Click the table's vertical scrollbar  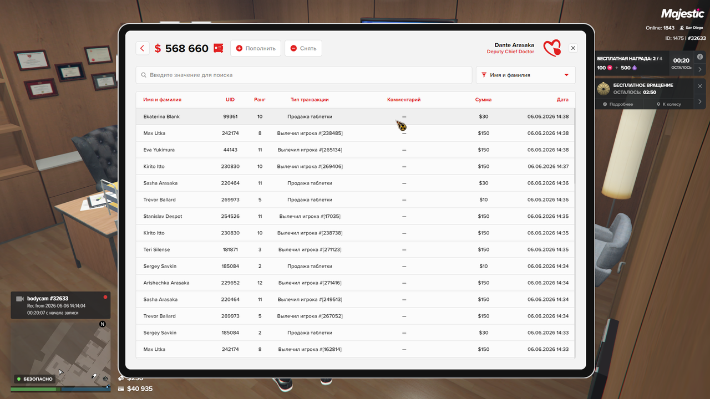[575, 147]
